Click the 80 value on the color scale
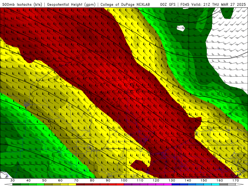The width and height of the screenshot is (248, 186). 92,180
